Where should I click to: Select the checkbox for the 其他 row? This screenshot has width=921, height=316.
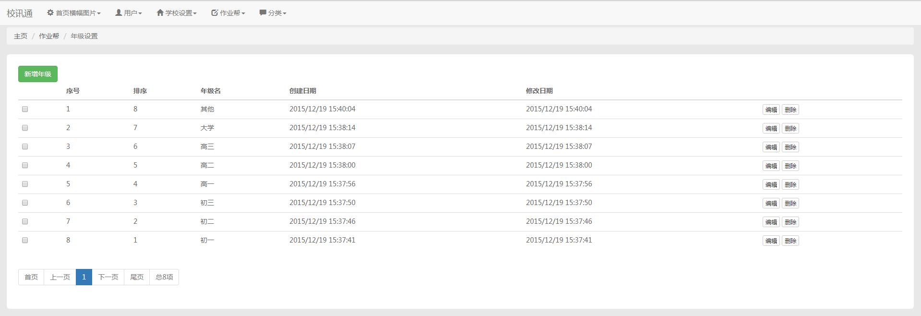pyautogui.click(x=25, y=109)
